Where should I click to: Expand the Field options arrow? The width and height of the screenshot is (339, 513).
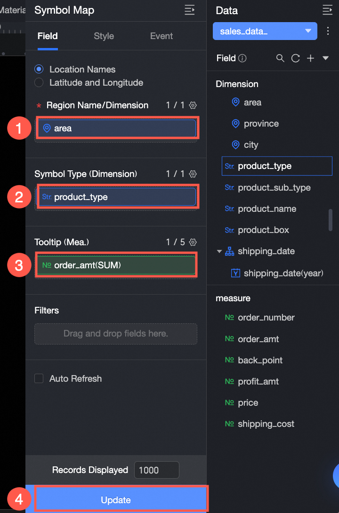pos(325,58)
